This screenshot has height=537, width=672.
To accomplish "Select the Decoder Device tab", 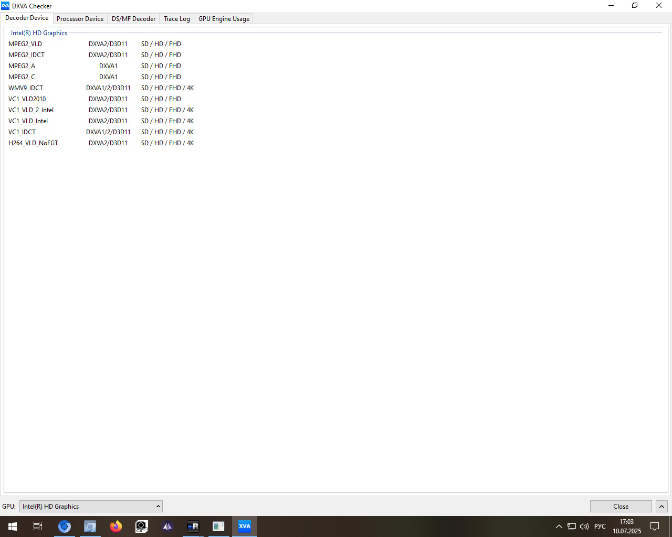I will (27, 18).
